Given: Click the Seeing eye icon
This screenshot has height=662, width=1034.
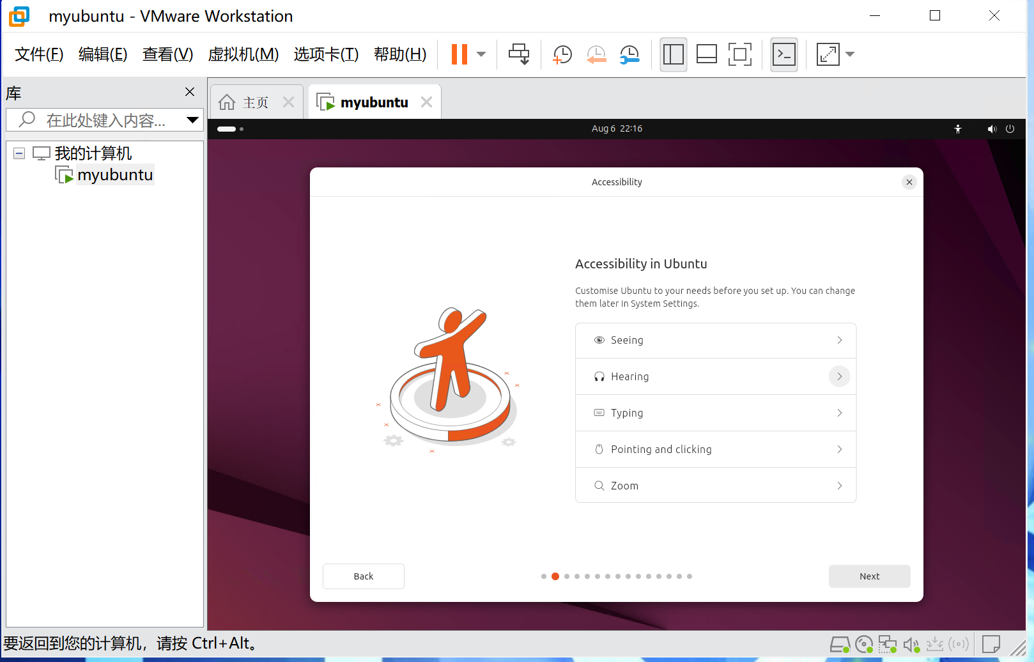Looking at the screenshot, I should (599, 340).
